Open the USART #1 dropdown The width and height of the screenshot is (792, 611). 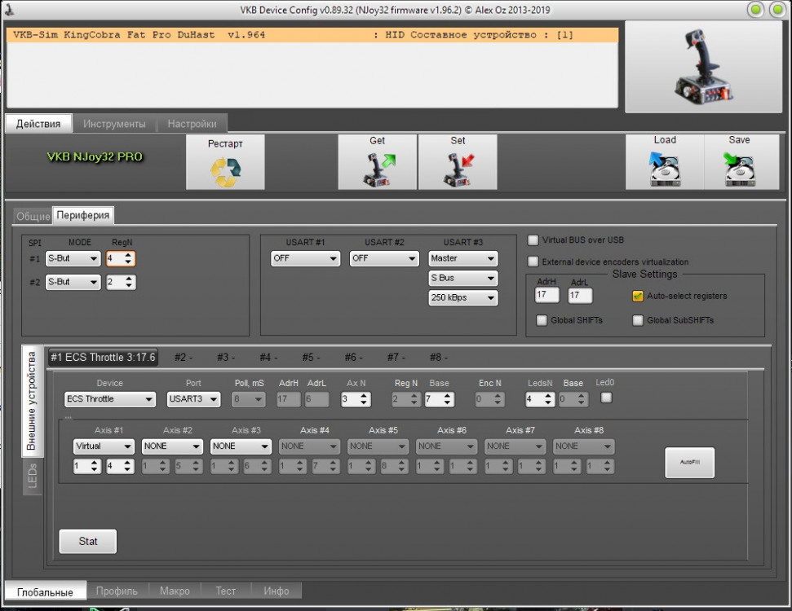pyautogui.click(x=305, y=259)
